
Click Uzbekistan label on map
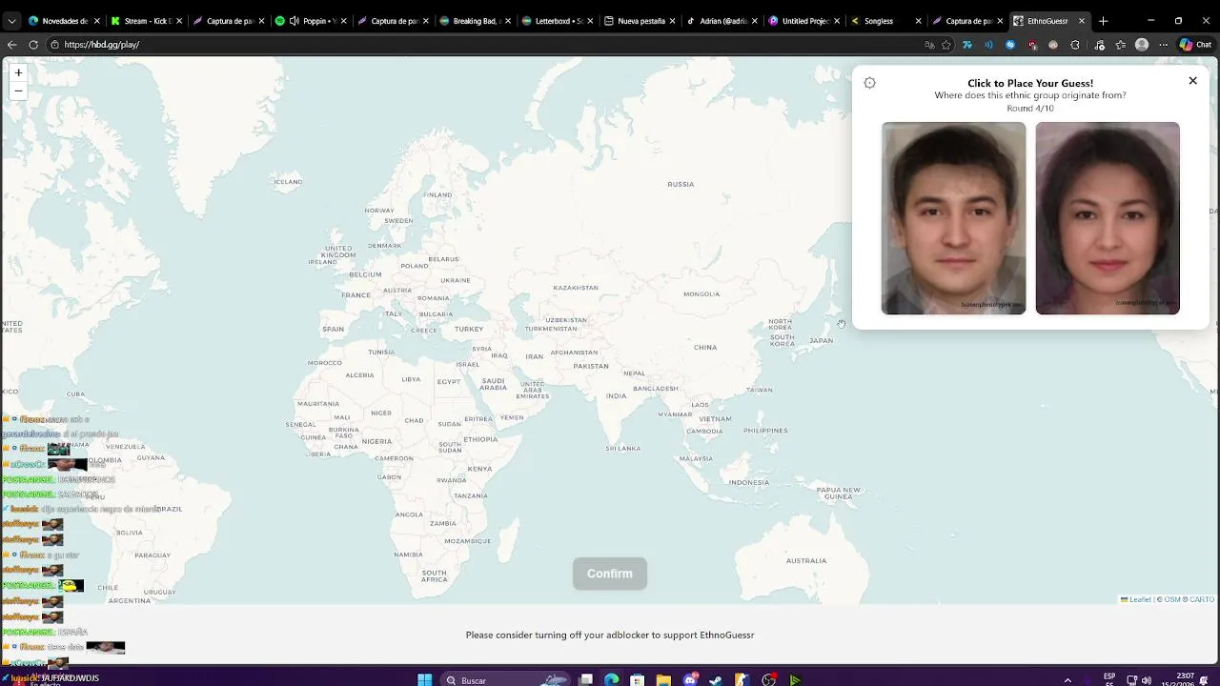click(566, 321)
